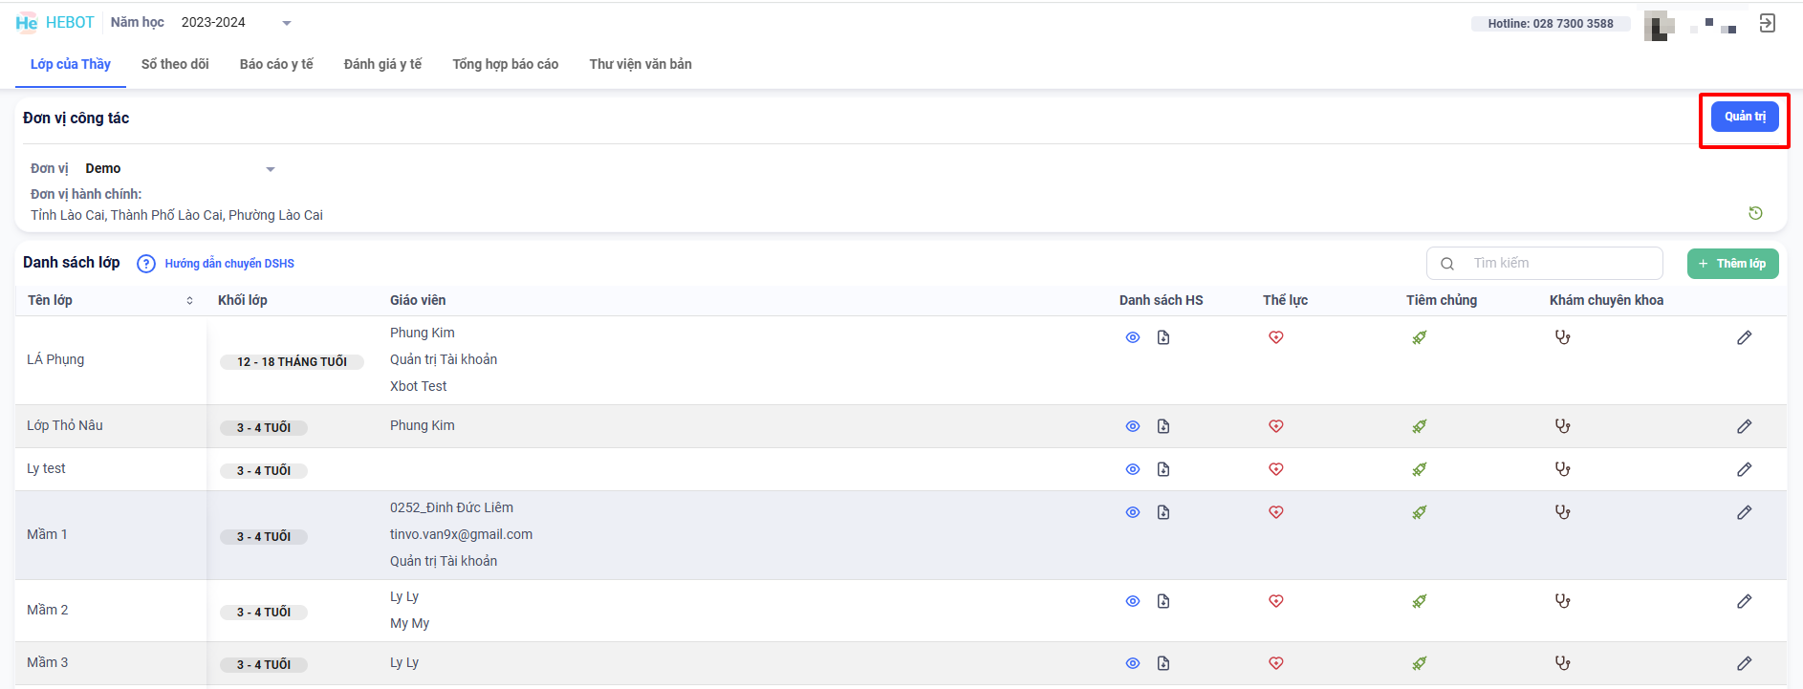Click the logout icon at top right
1803x689 pixels.
[1767, 24]
